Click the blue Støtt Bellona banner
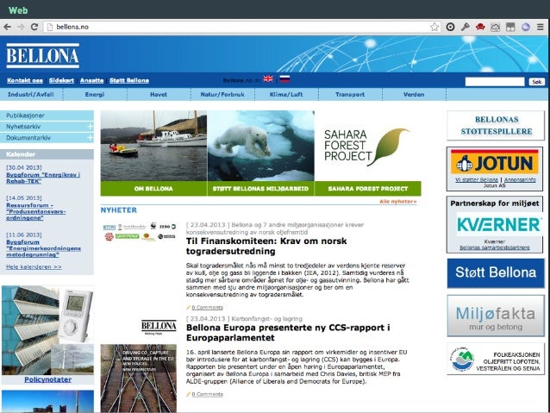This screenshot has height=413, width=550. pyautogui.click(x=496, y=273)
